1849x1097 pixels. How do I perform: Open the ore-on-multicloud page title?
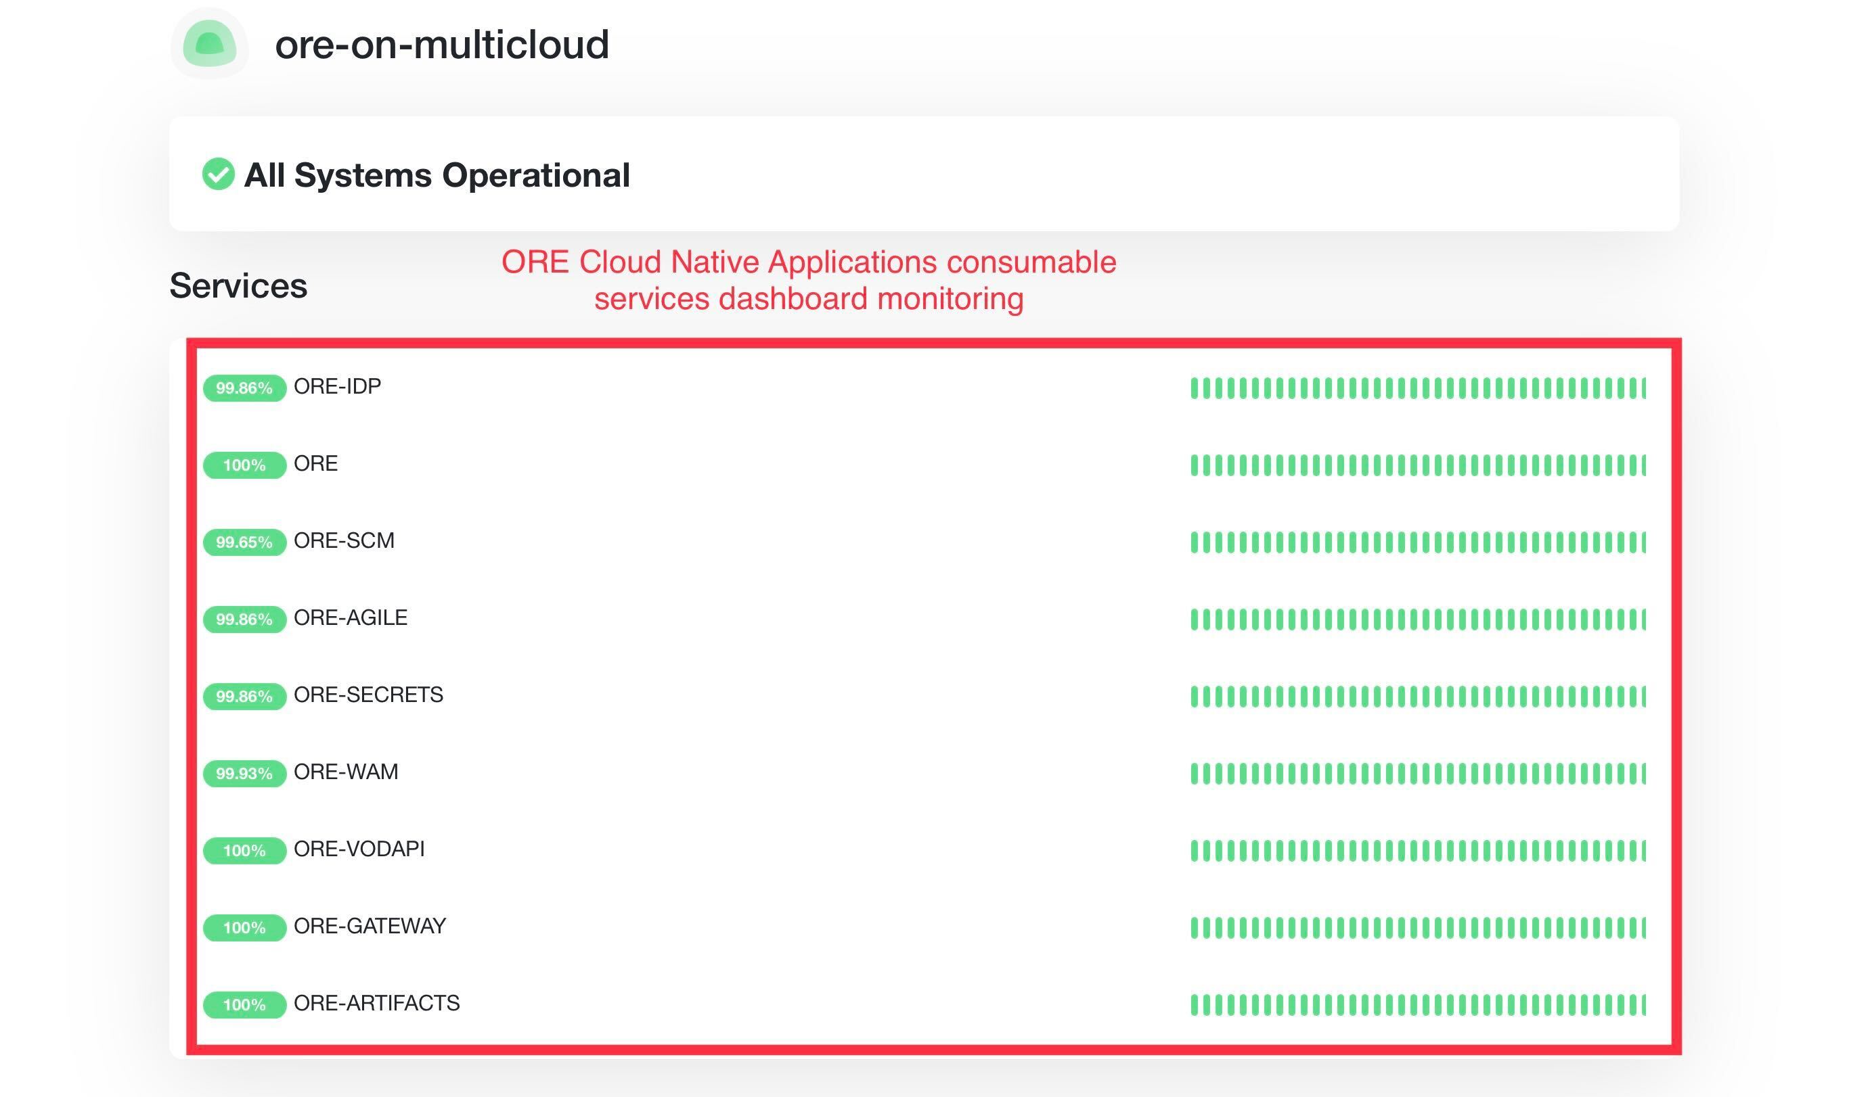(x=441, y=45)
